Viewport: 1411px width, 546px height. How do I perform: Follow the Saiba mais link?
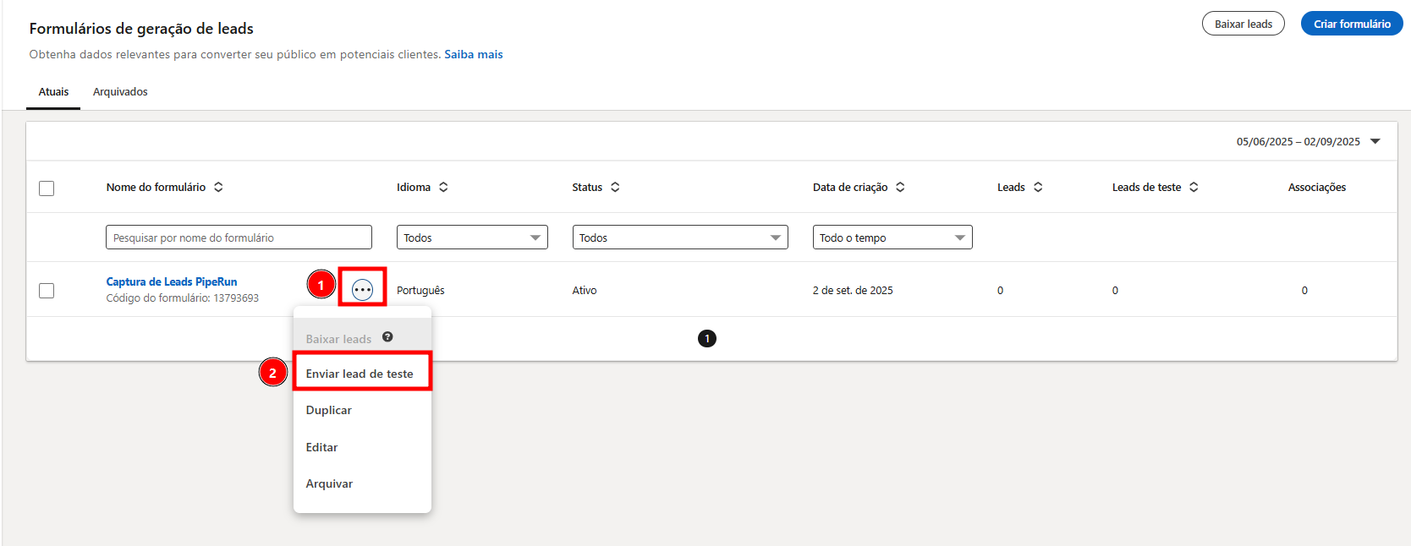point(474,54)
